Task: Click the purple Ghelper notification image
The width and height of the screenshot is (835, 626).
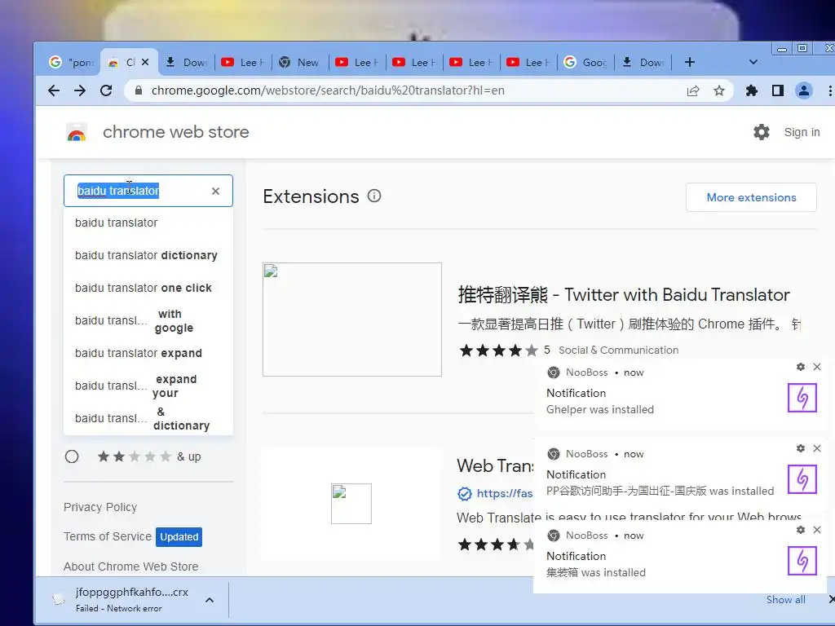Action: pos(802,398)
